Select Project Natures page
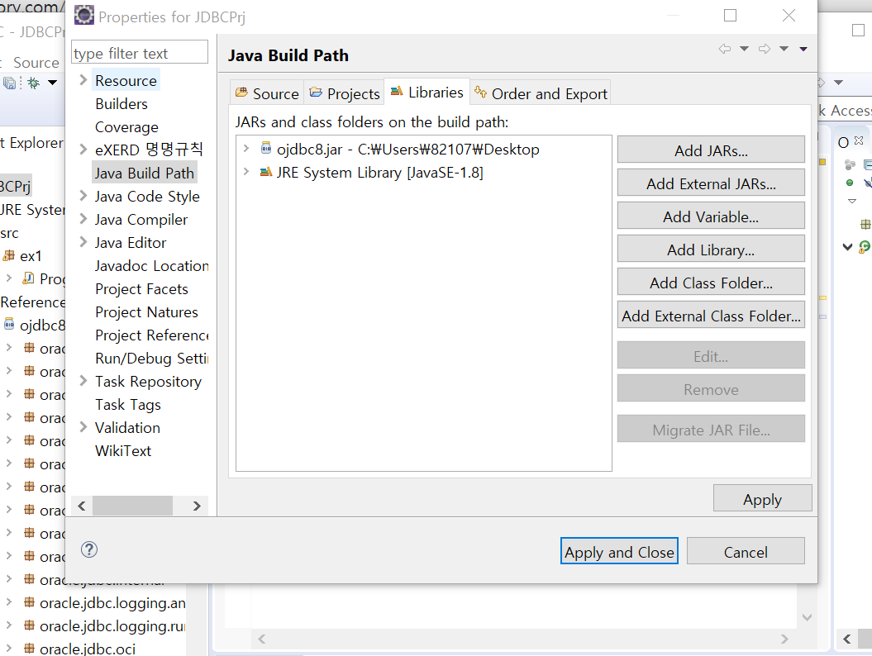The image size is (872, 656). point(146,312)
